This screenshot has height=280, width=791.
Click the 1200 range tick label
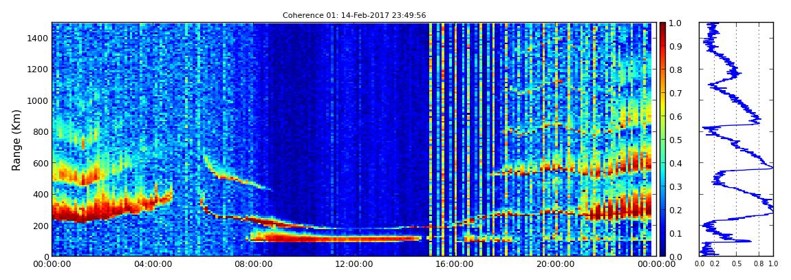coord(37,69)
